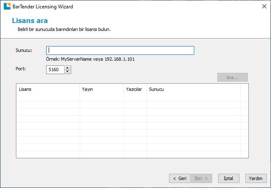The height and width of the screenshot is (188, 271).
Task: Click the Sunucu: field label
Action: [24, 50]
